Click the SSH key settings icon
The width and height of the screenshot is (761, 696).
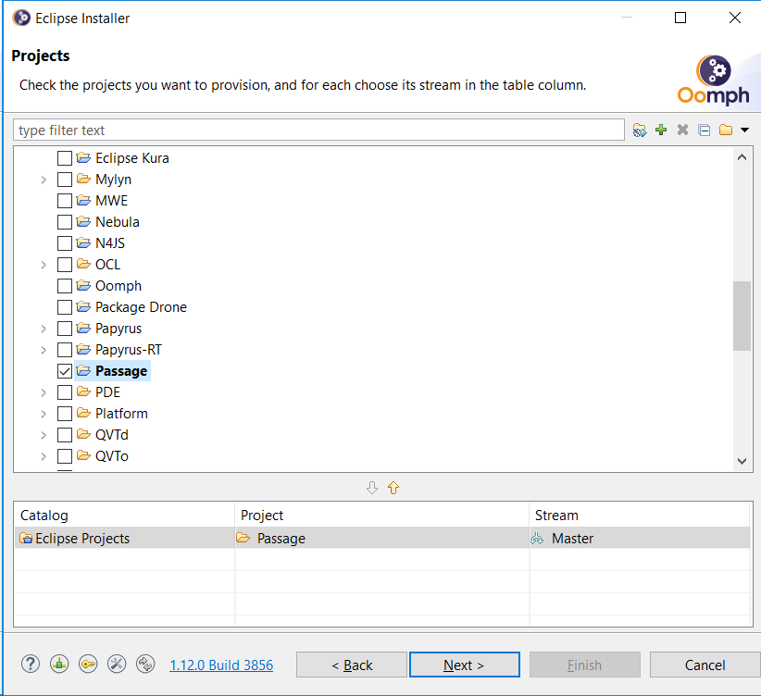88,664
